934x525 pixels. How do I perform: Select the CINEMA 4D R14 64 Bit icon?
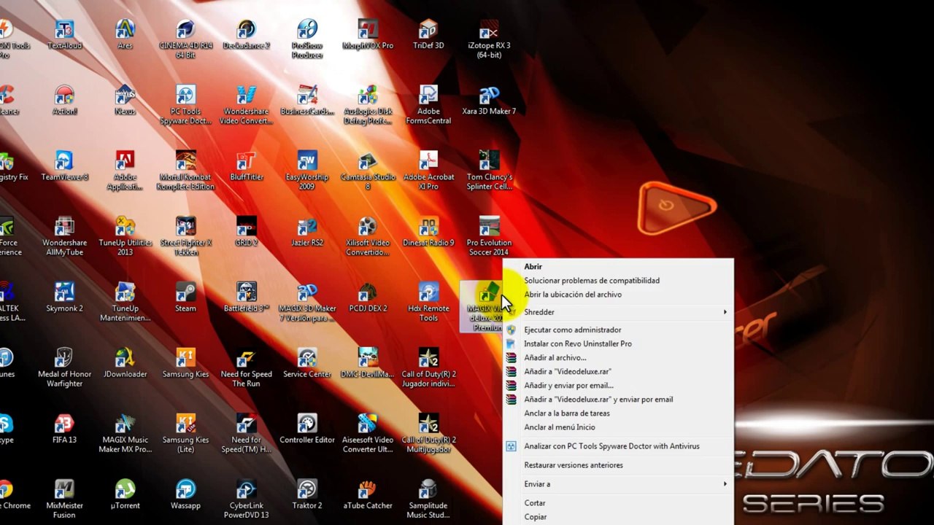(x=185, y=39)
